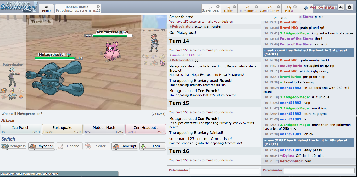Switch to Xatu
This screenshot has width=357, height=177.
[x=153, y=146]
